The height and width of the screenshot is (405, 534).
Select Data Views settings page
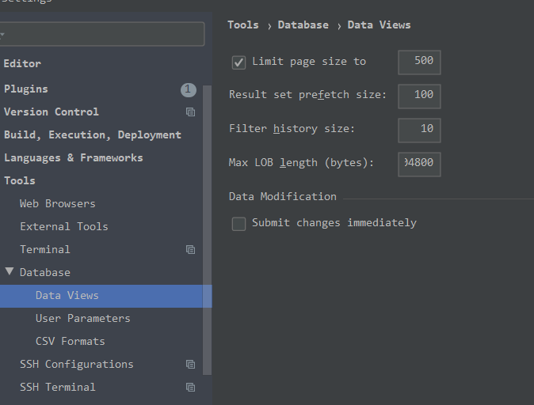coord(67,296)
